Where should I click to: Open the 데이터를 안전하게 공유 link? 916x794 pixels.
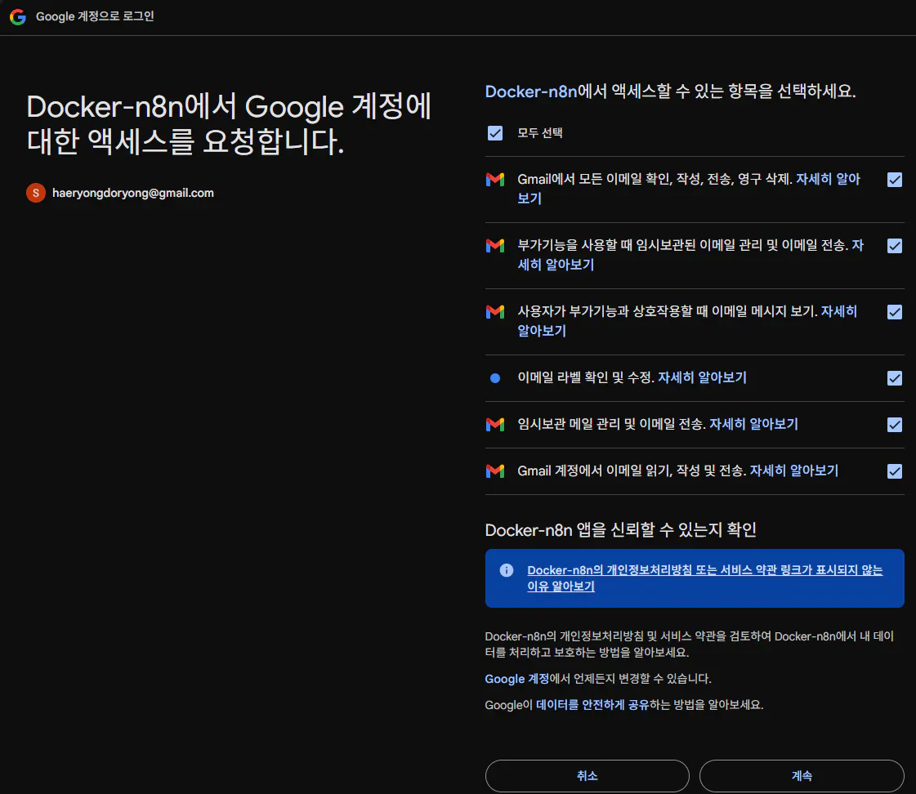click(592, 705)
